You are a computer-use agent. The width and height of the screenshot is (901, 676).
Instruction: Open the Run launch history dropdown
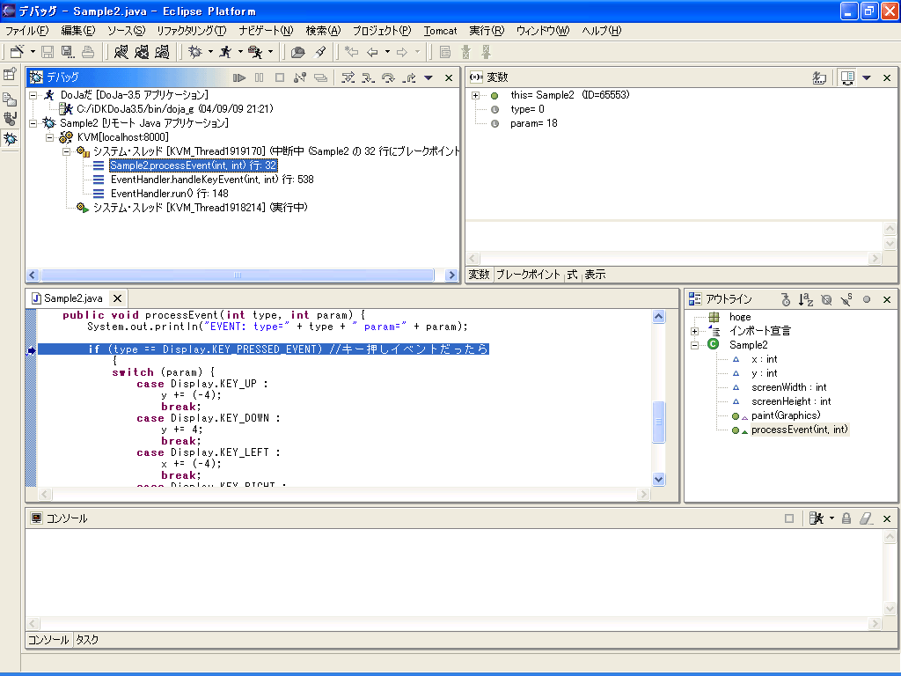pyautogui.click(x=240, y=52)
